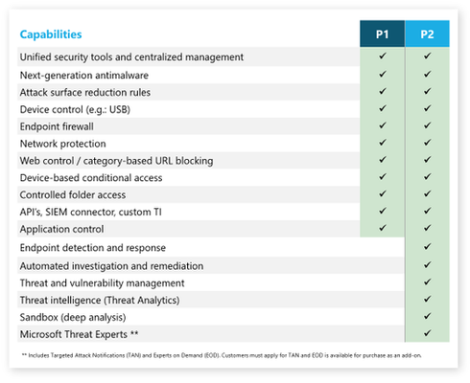Select the Web control / category-based URL blocking text
Screen dimensions: 470x383
tap(116, 161)
